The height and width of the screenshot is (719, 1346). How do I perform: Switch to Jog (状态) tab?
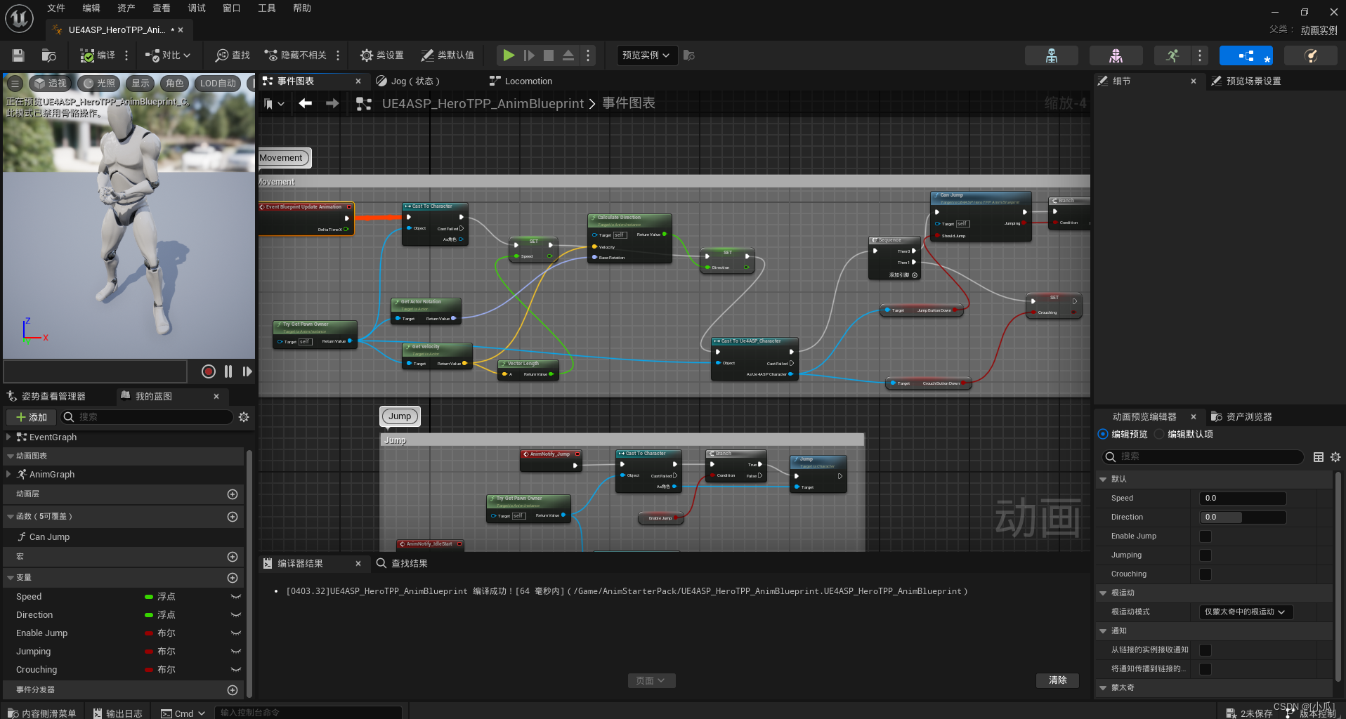click(x=415, y=81)
